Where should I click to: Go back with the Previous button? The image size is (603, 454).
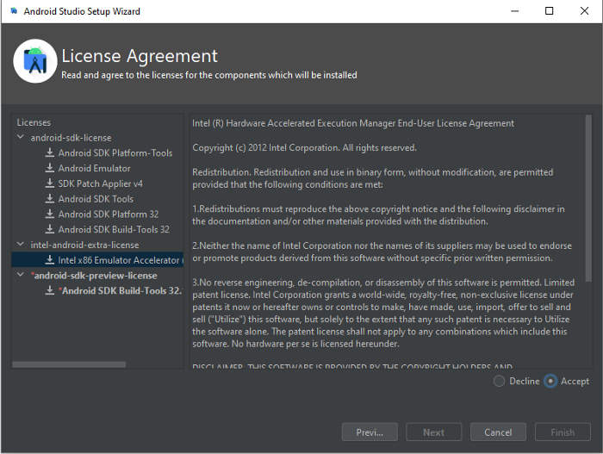coord(370,432)
